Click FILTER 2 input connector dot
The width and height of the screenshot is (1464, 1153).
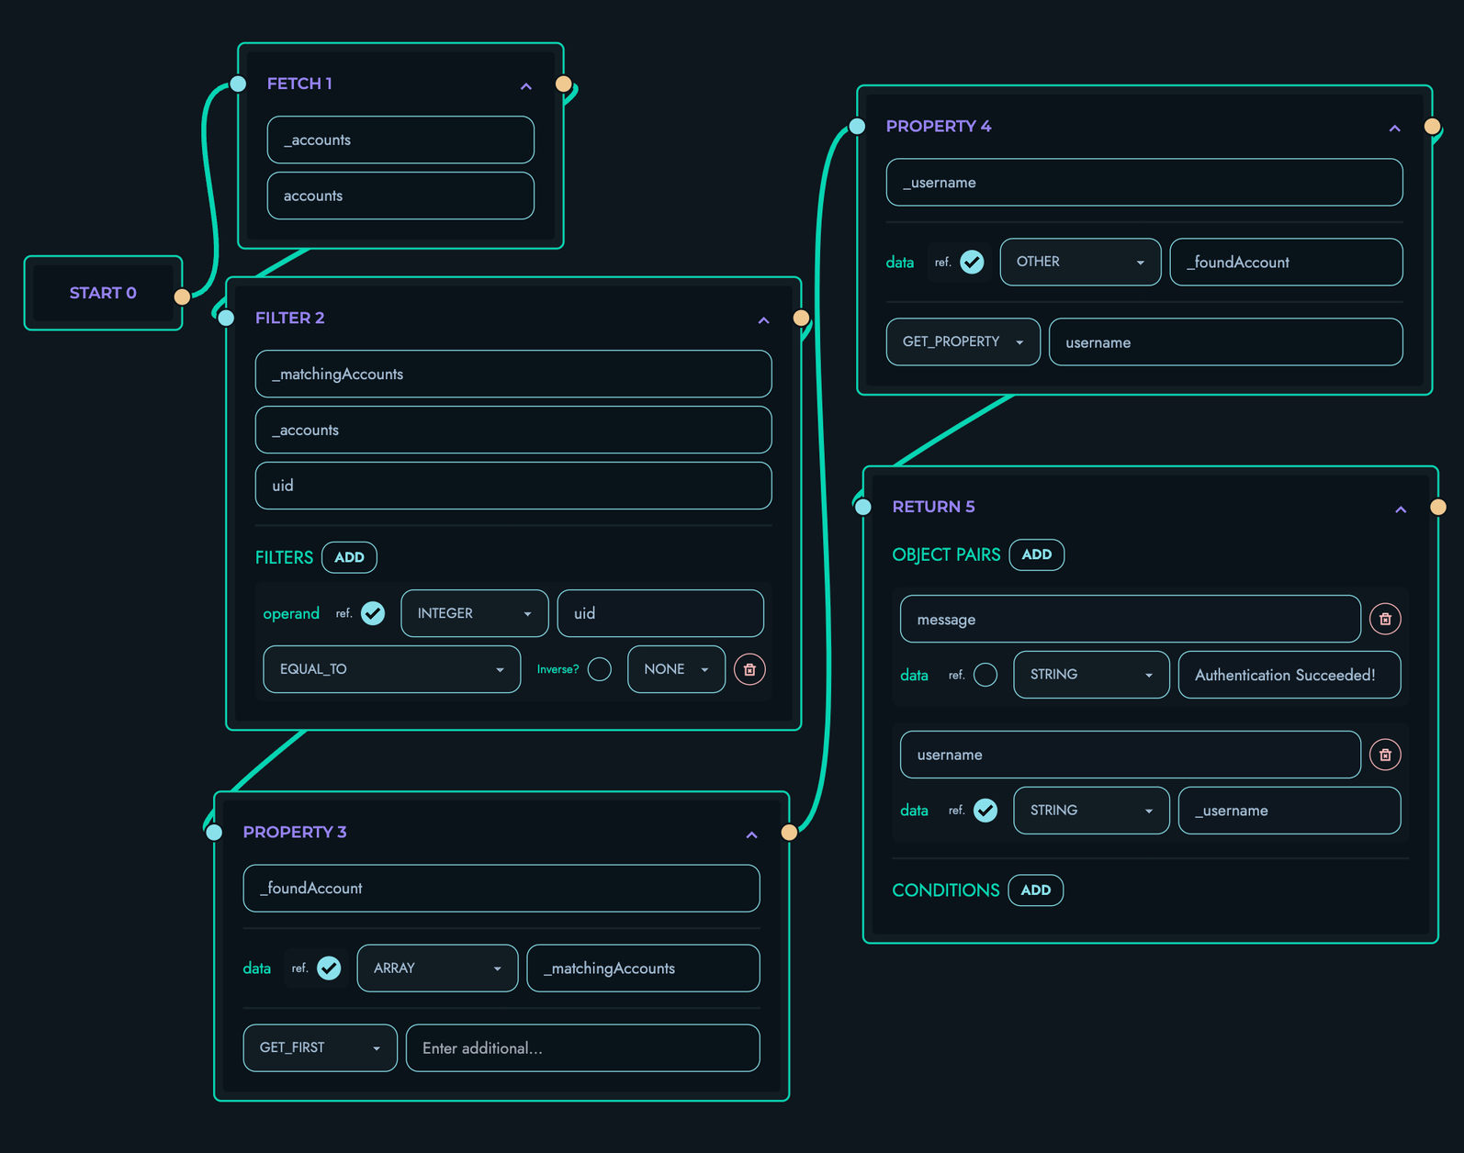(x=226, y=318)
